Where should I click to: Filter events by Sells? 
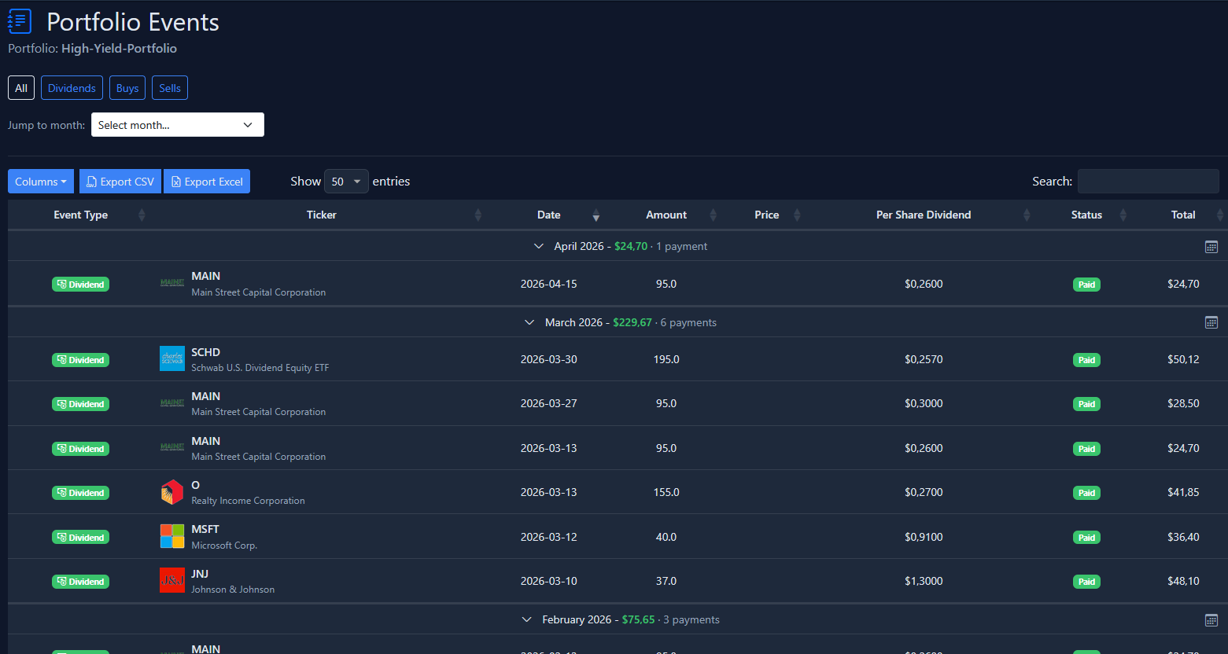click(x=170, y=88)
